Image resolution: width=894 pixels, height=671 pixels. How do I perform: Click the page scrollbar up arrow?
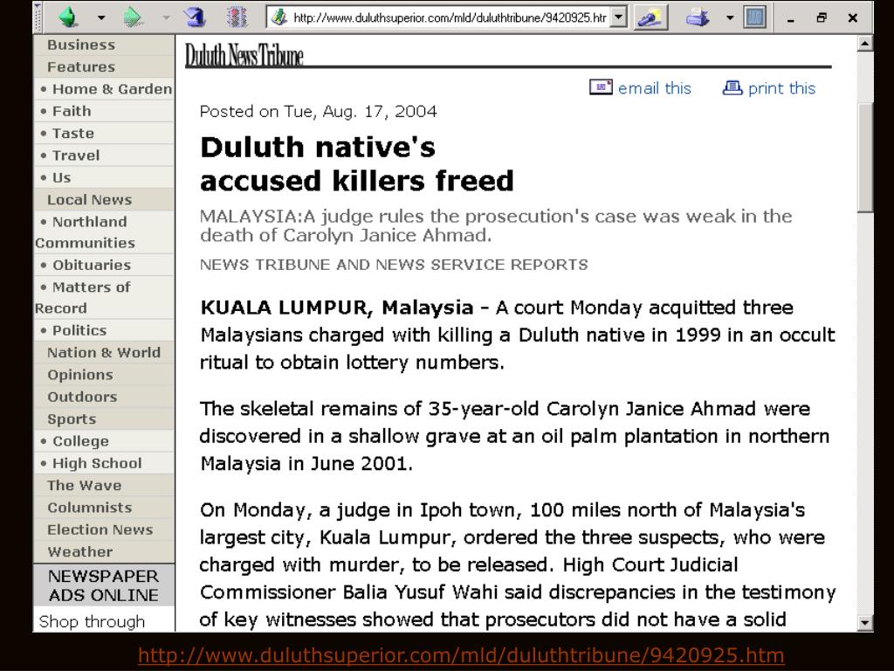click(x=865, y=43)
